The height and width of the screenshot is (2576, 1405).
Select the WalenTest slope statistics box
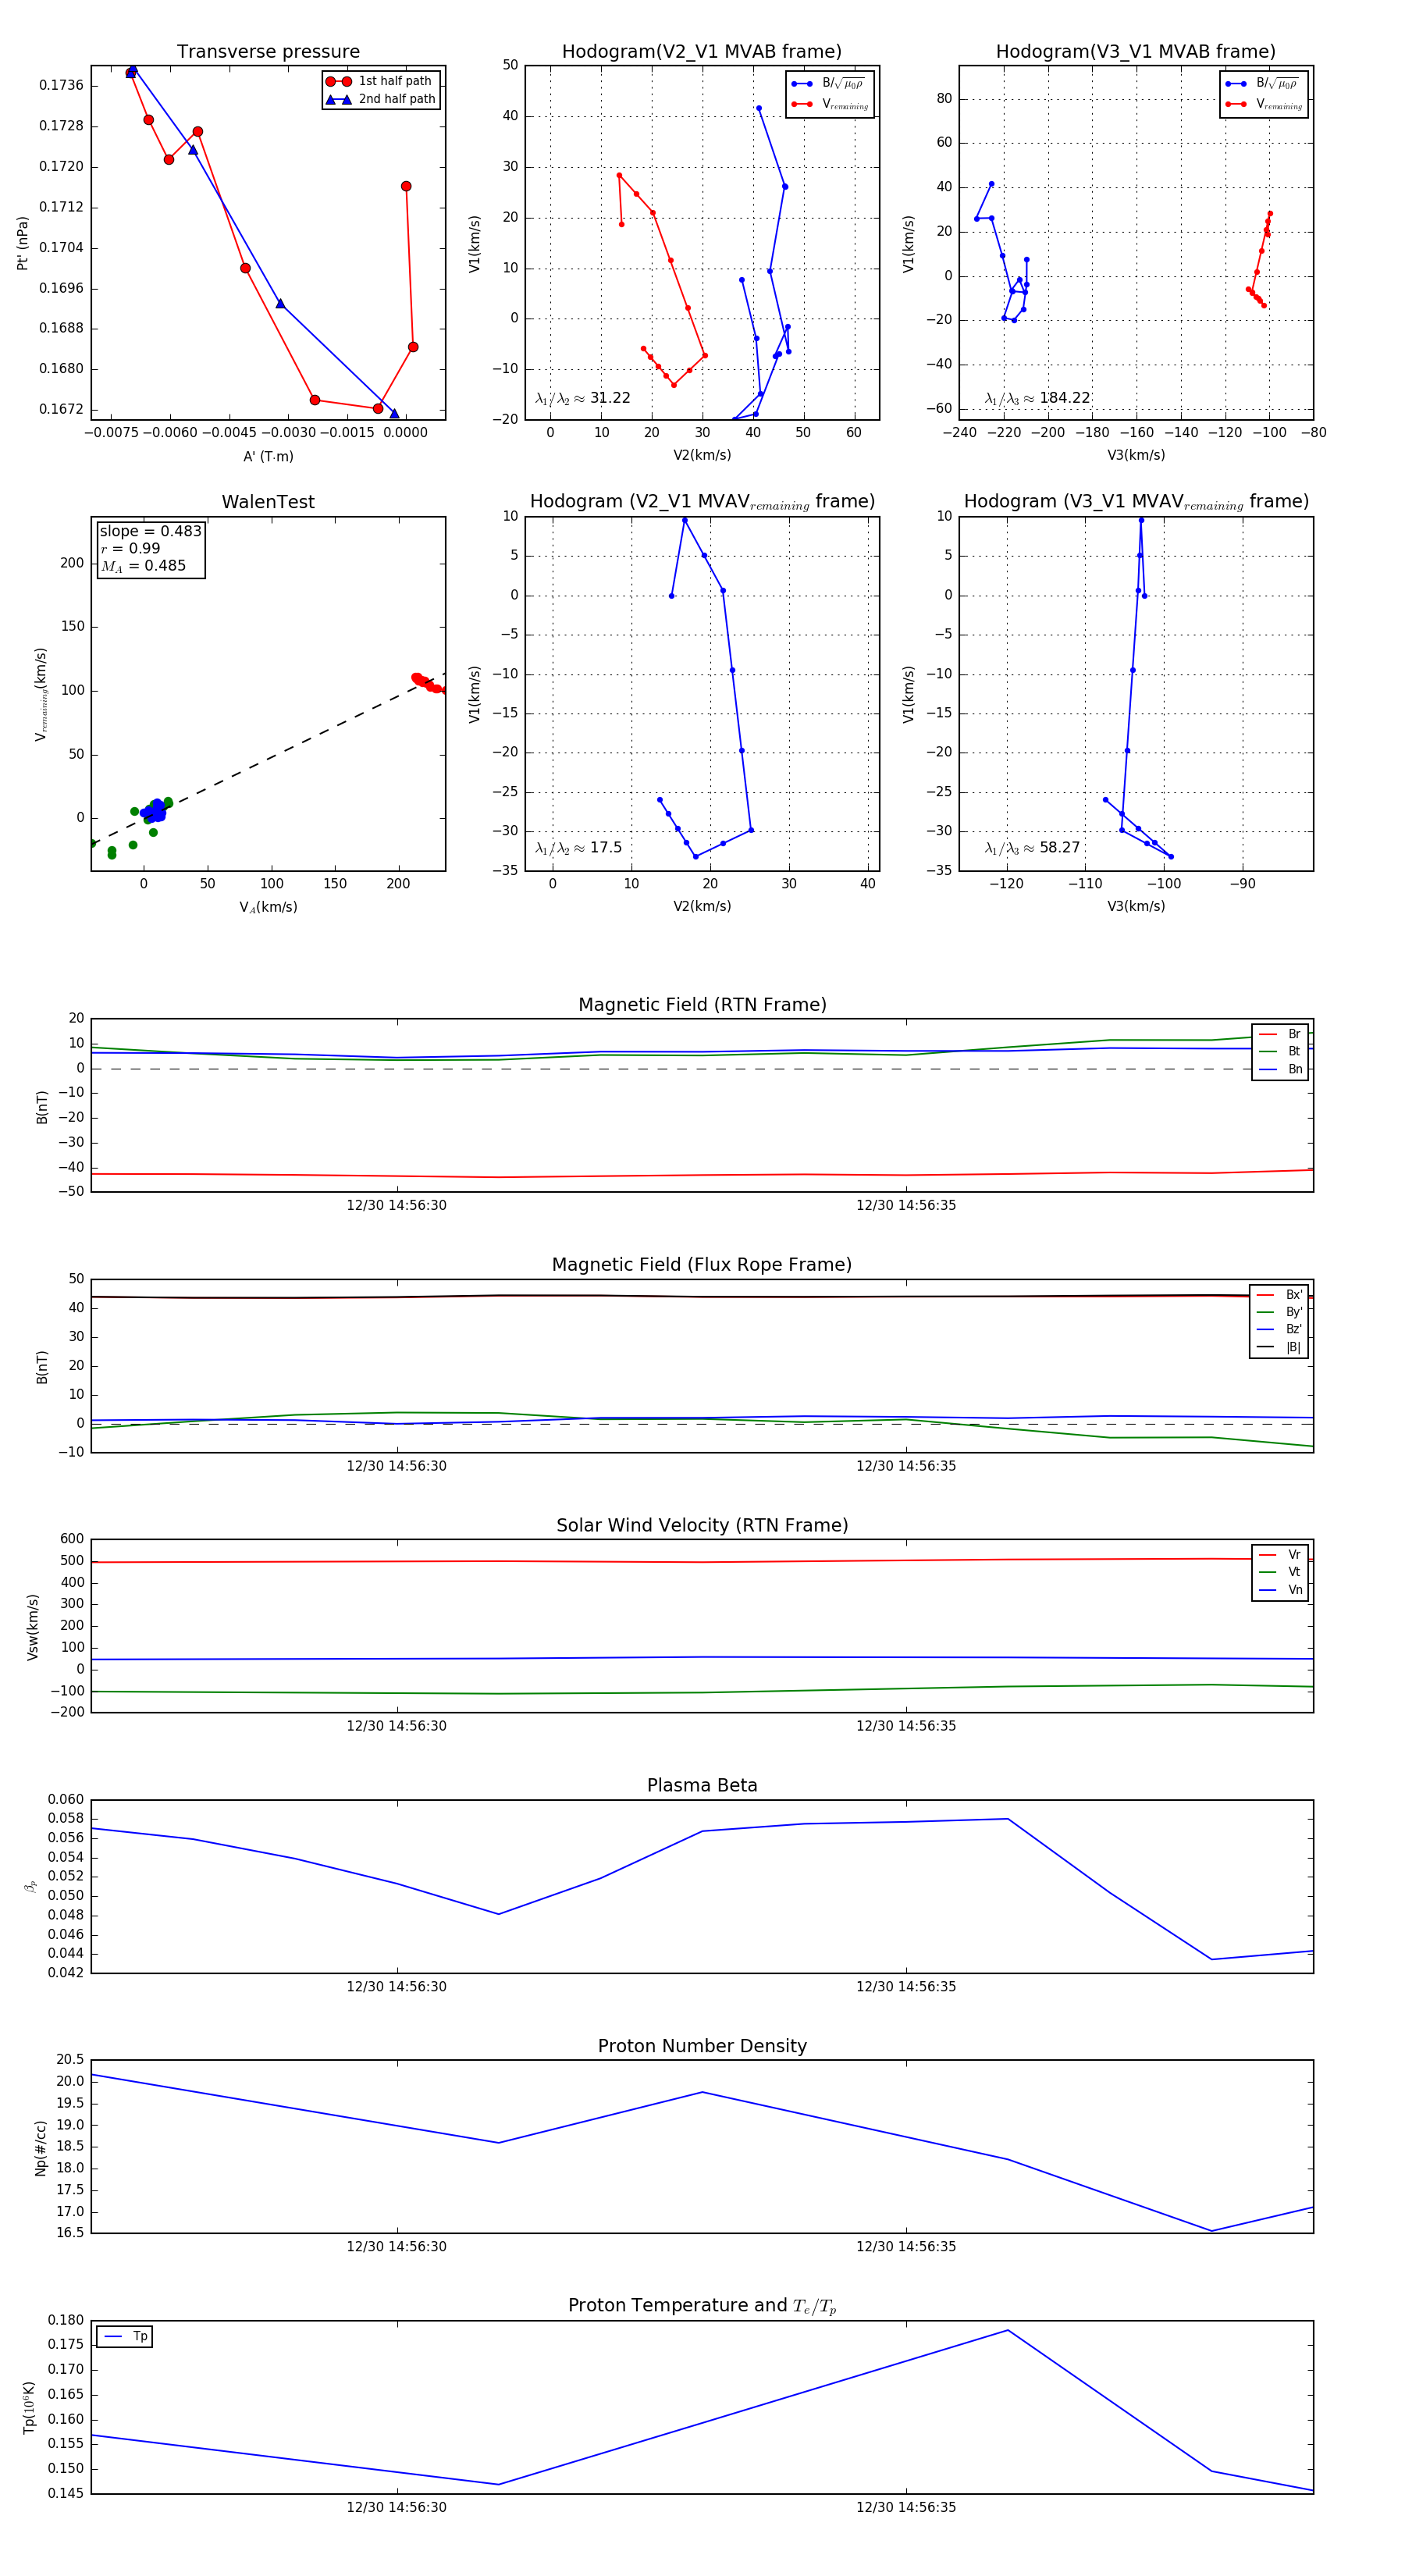tap(150, 548)
